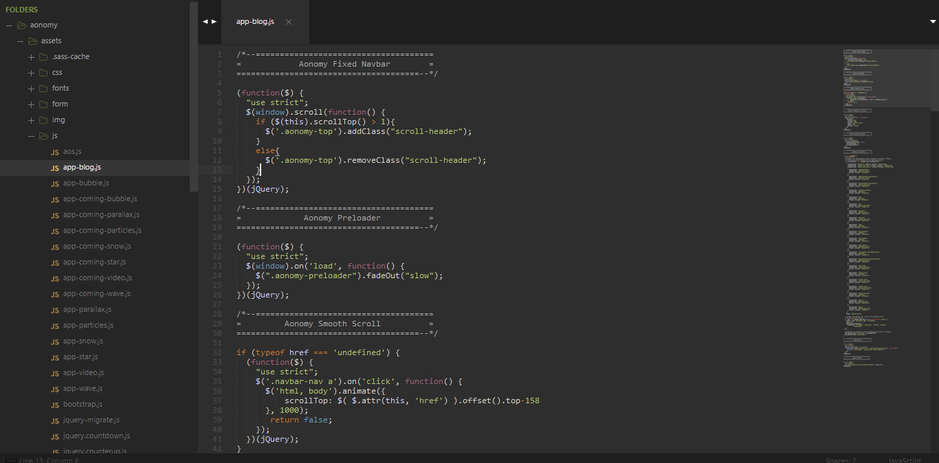Screen dimensions: 939x463
Task: Expand the .sass-cache folder
Action: 31,57
